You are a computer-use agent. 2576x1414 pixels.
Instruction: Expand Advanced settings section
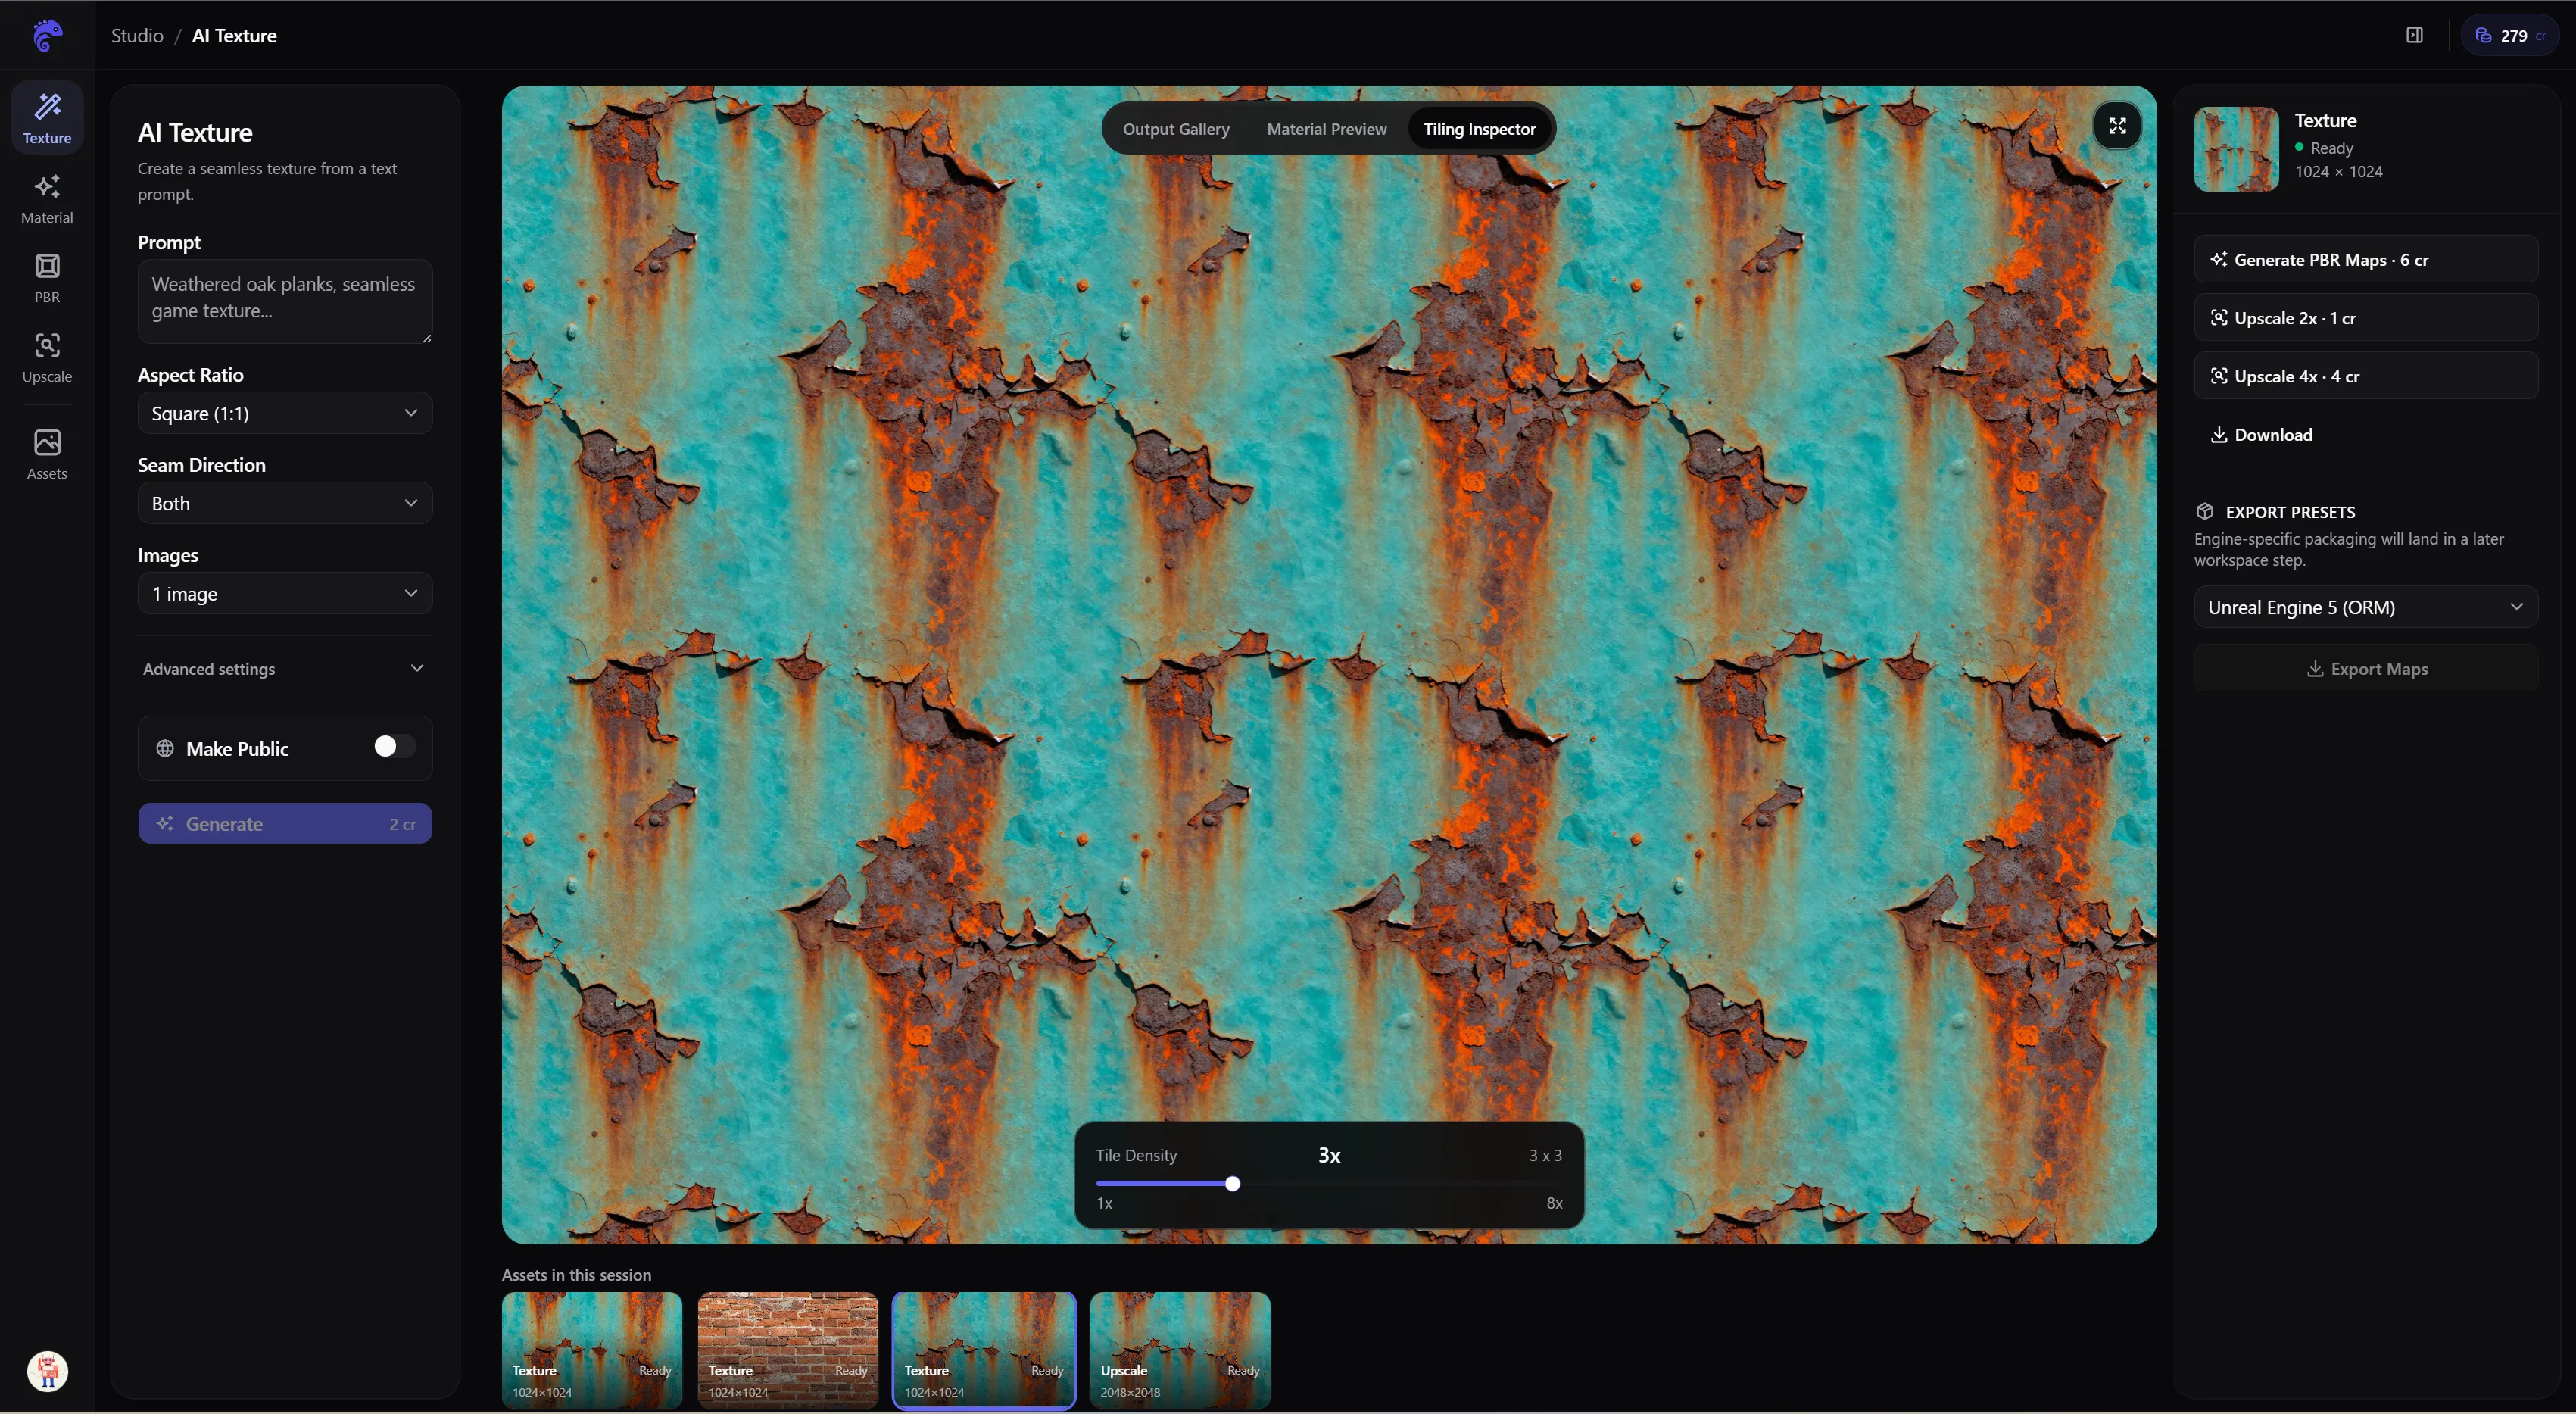[x=285, y=668]
